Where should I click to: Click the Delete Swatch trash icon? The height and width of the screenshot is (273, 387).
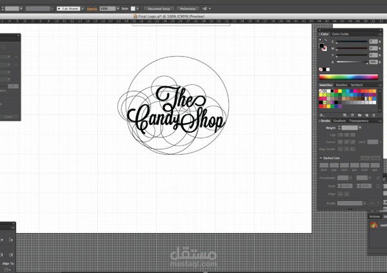pyautogui.click(x=373, y=115)
